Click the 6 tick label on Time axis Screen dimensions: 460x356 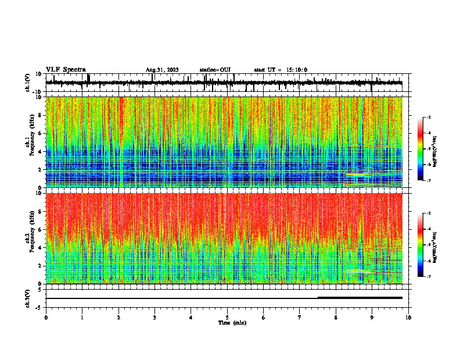[x=264, y=318]
